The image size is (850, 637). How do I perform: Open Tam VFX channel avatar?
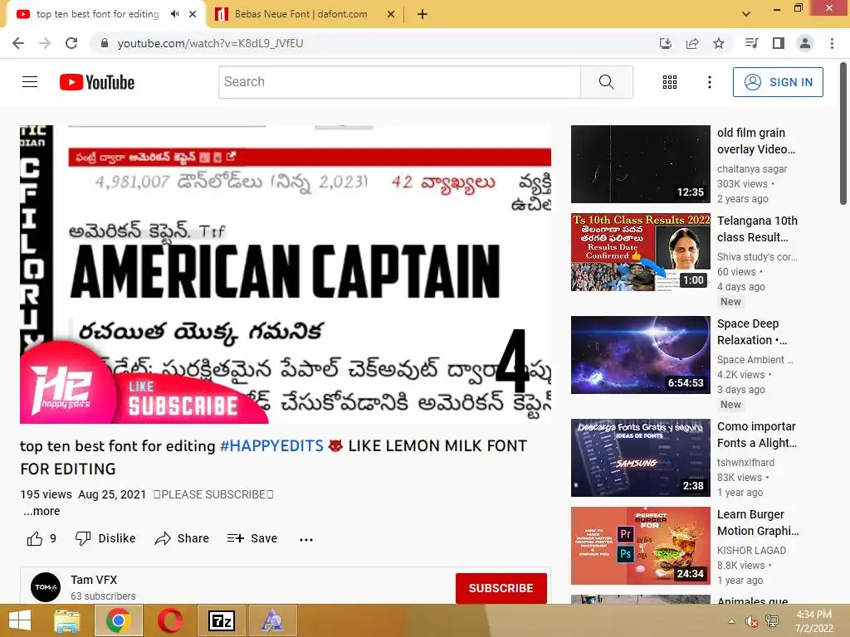46,587
